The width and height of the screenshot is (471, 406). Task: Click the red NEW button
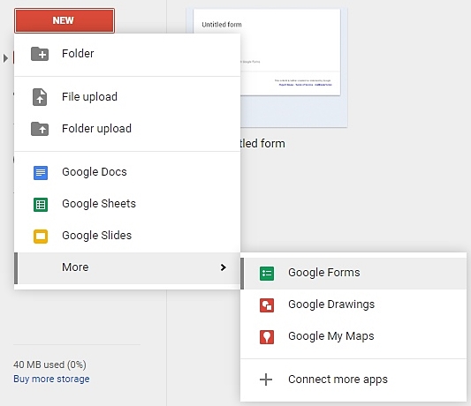pyautogui.click(x=65, y=20)
